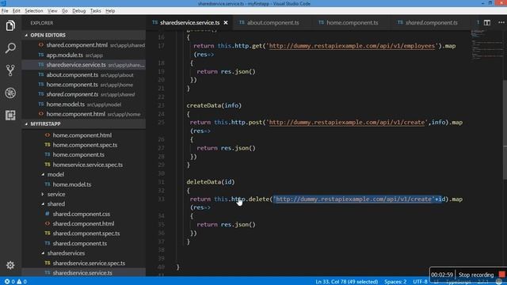Open the editor More Actions ellipsis
The image size is (507, 285).
click(501, 23)
